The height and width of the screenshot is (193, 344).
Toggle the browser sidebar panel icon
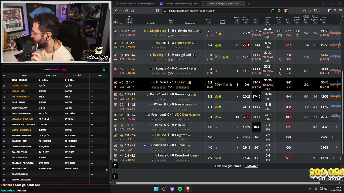point(329,11)
